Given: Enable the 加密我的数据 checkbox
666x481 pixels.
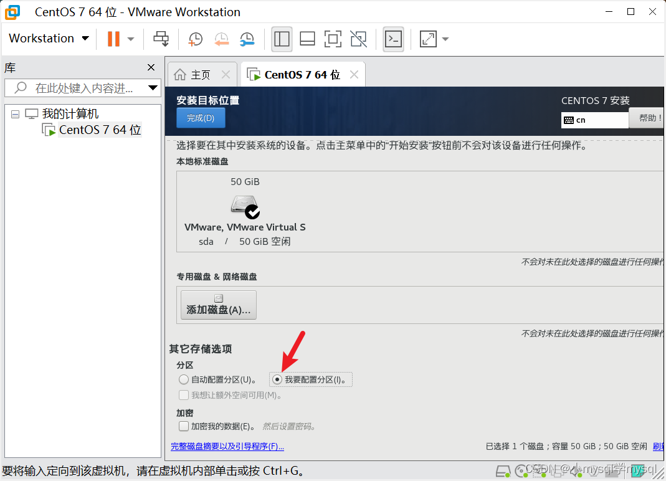Looking at the screenshot, I should tap(184, 426).
